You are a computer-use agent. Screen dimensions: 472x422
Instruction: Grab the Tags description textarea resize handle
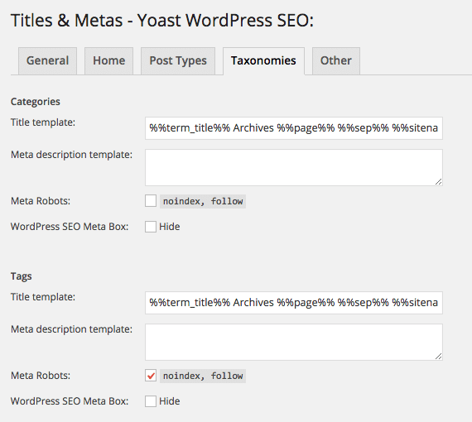pos(439,356)
